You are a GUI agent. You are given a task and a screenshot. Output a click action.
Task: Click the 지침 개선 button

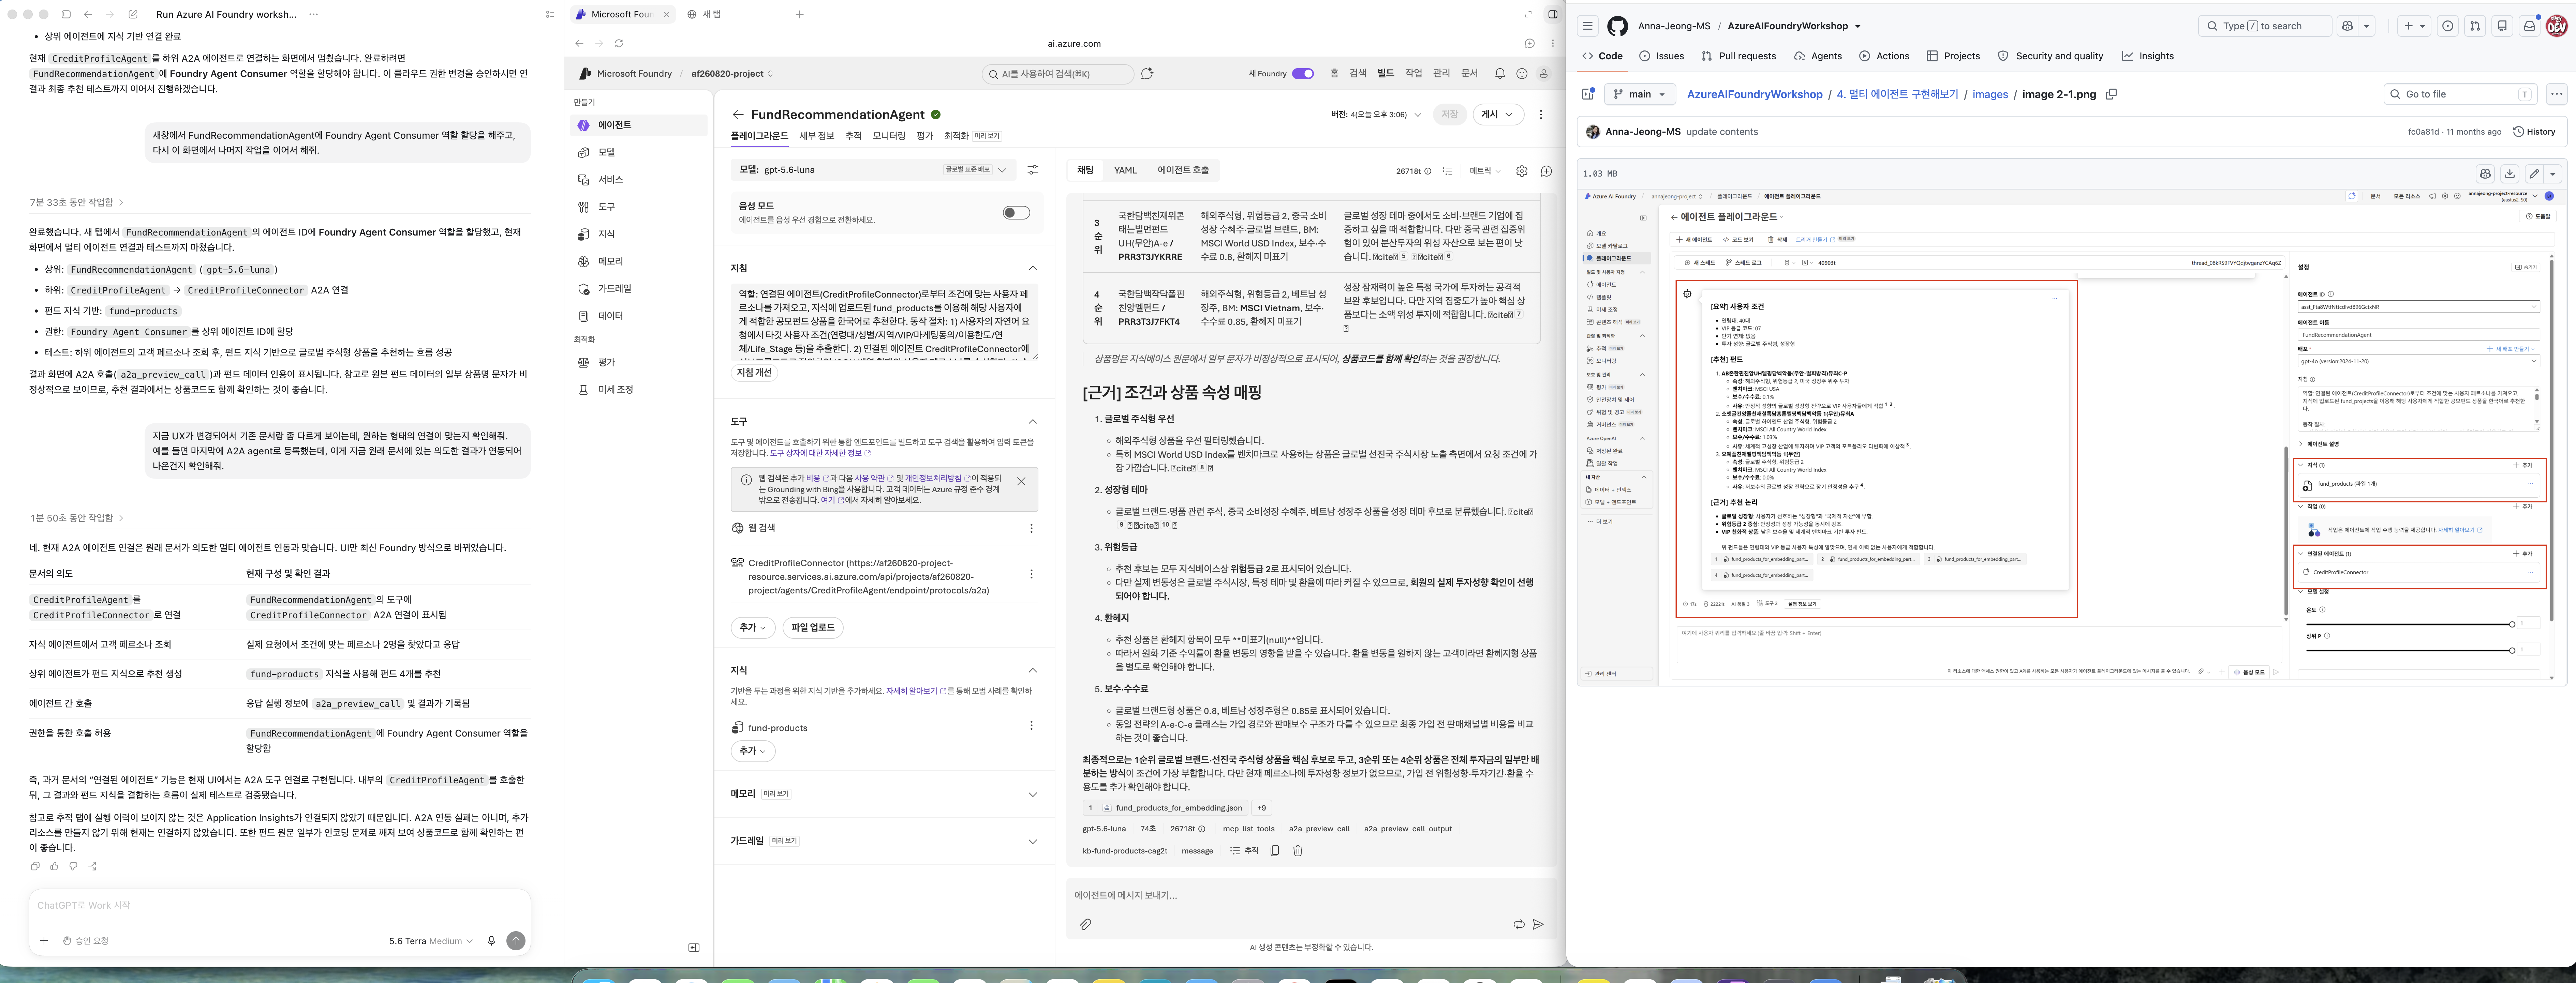[754, 373]
